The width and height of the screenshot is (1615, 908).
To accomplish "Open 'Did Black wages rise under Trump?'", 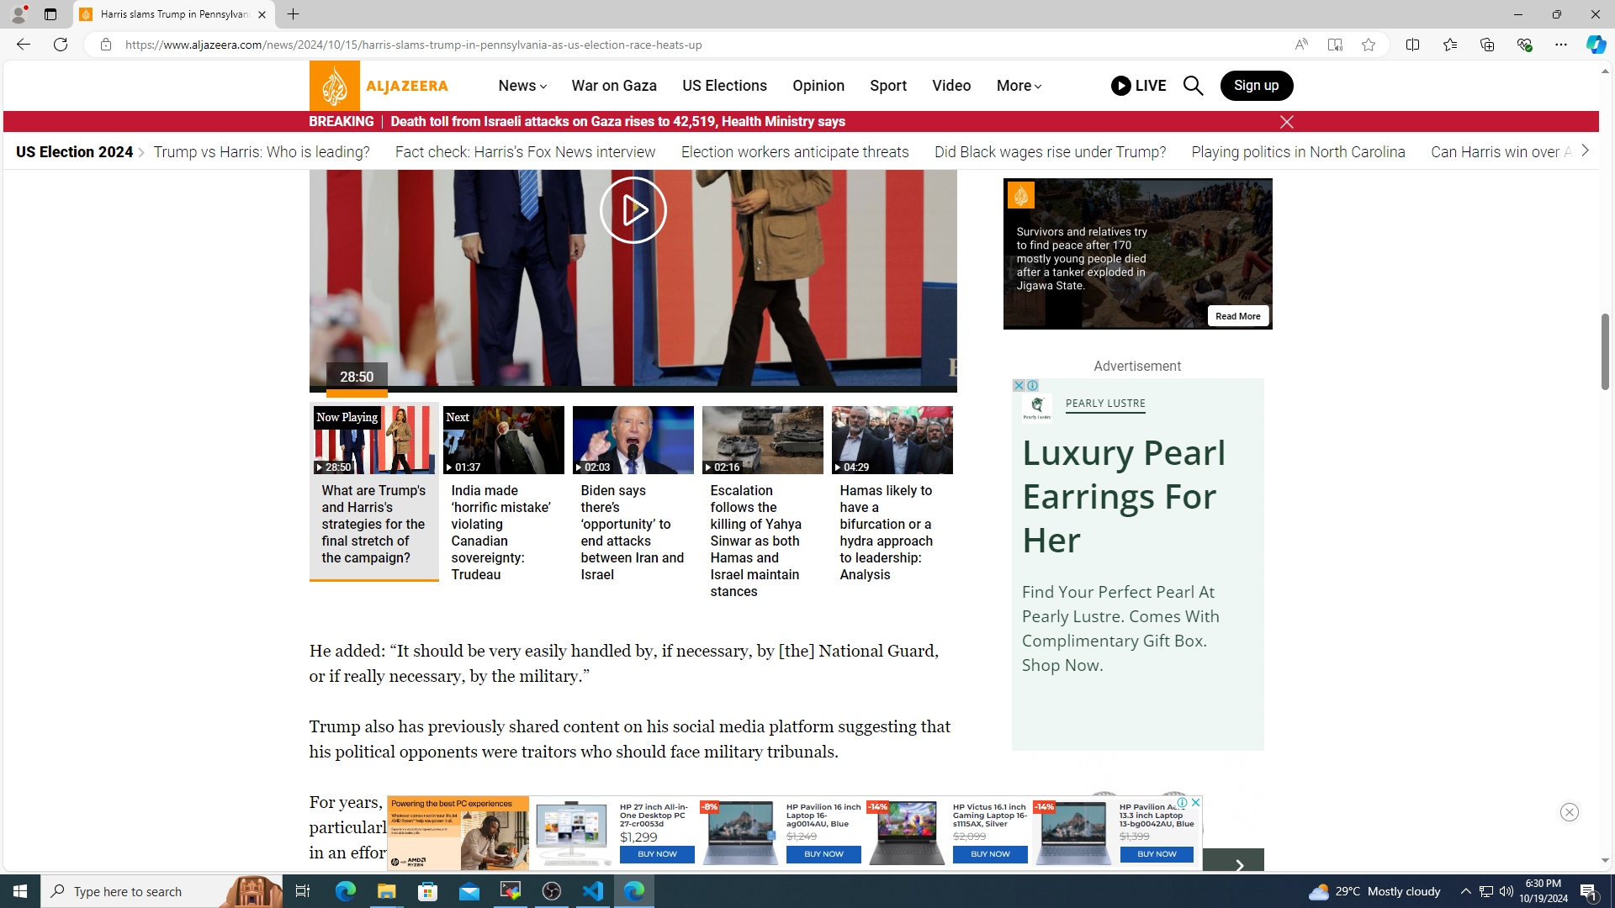I will tap(1050, 152).
